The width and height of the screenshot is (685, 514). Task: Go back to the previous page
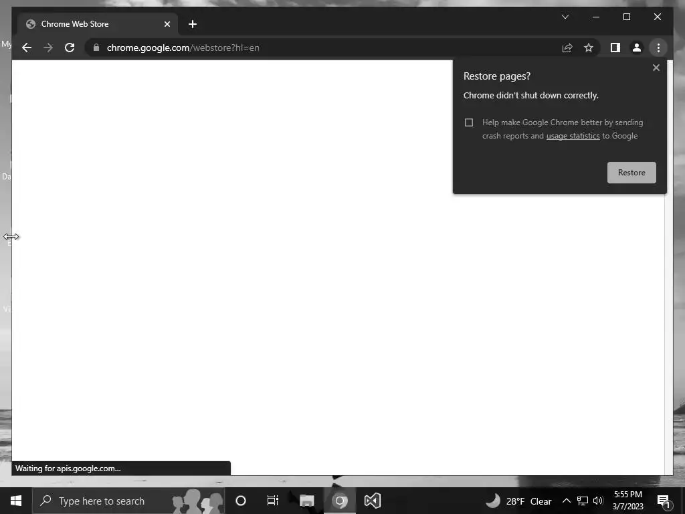point(27,48)
